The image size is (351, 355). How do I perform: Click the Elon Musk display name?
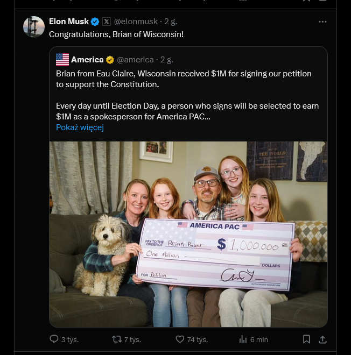click(69, 22)
